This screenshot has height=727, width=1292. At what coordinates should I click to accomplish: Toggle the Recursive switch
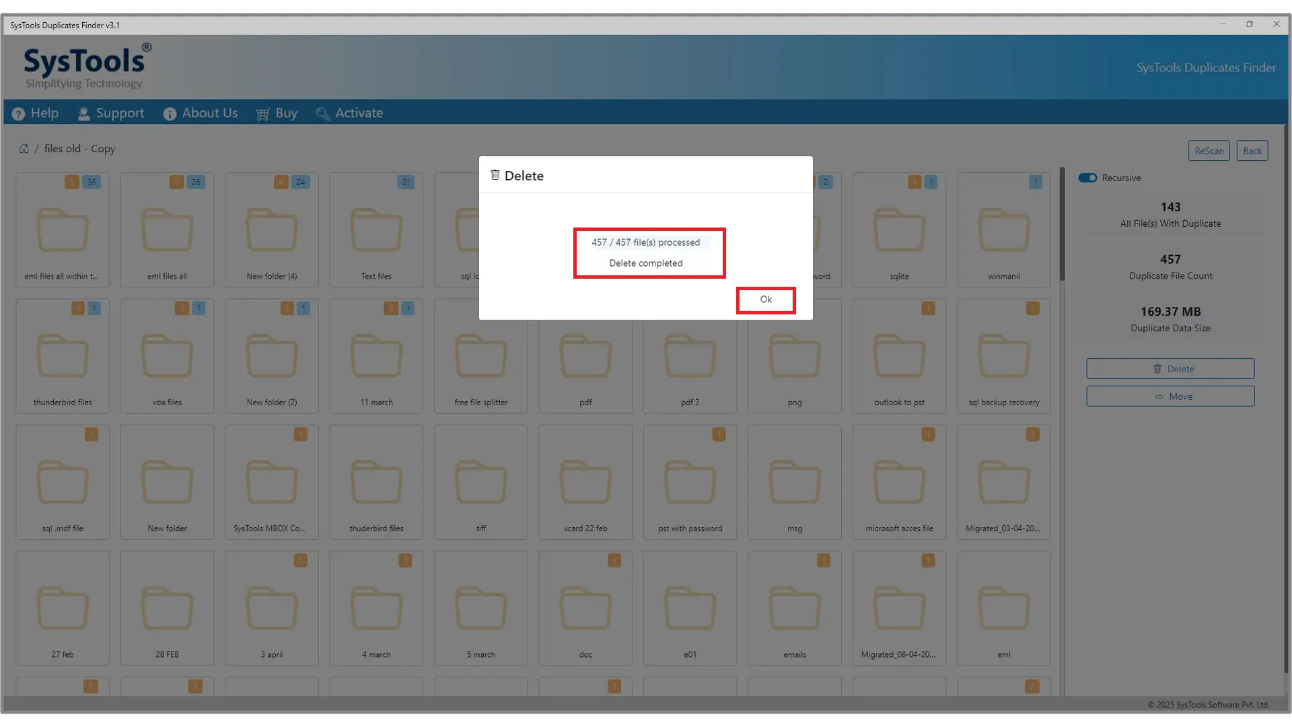(1087, 178)
